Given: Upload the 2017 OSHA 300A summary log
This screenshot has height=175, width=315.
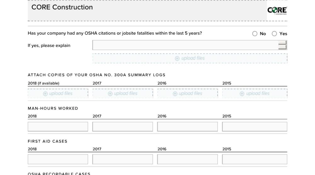Looking at the screenshot, I should (123, 93).
